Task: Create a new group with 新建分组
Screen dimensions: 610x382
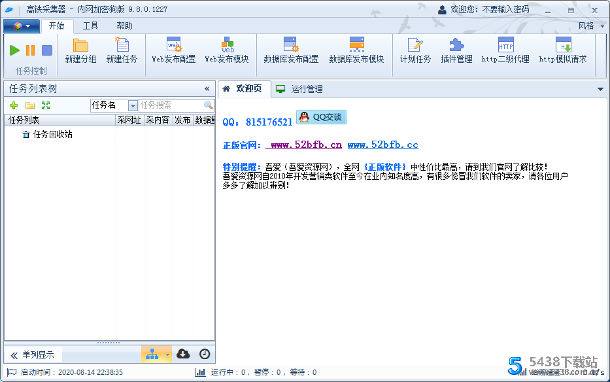Action: [80, 52]
